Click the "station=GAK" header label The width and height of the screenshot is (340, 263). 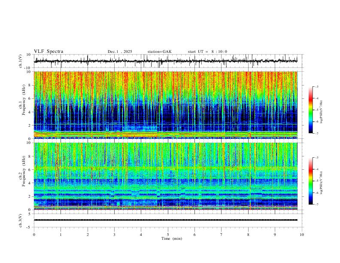(x=159, y=52)
